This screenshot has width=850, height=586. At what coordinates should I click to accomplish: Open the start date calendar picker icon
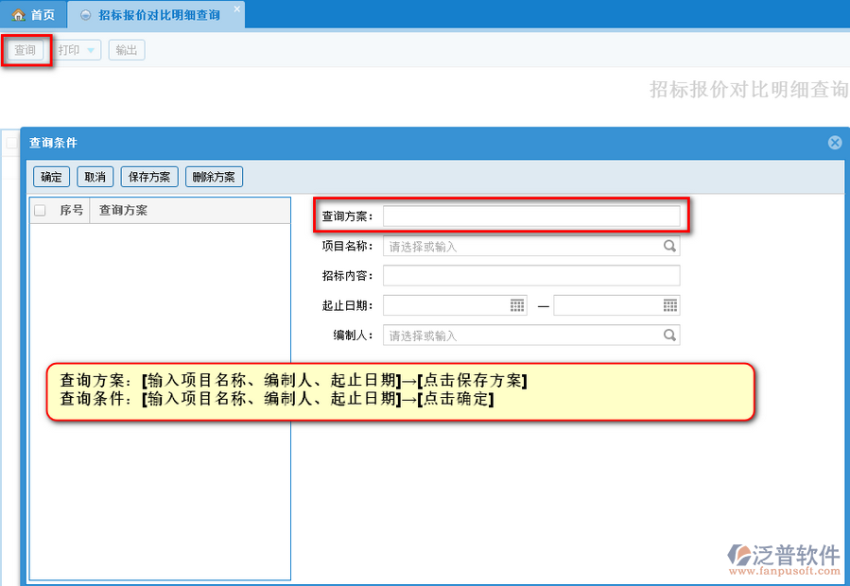tap(517, 305)
